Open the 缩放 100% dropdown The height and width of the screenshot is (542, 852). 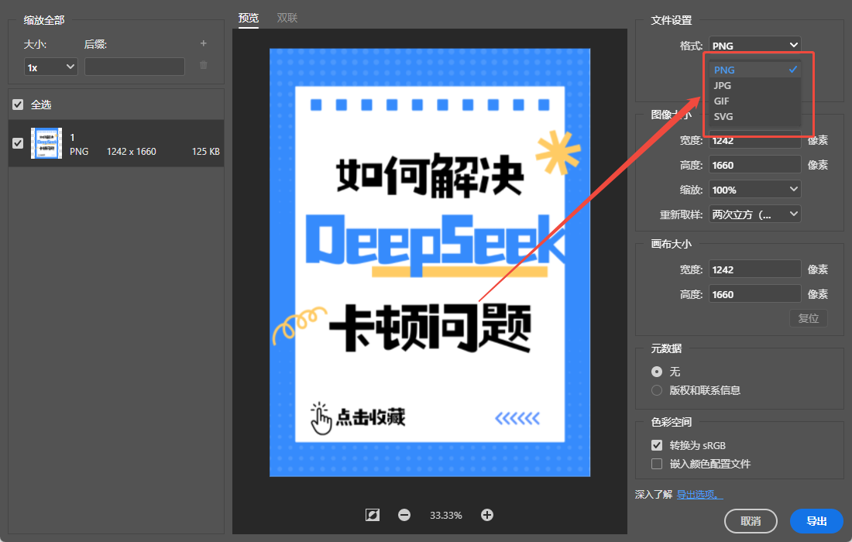click(x=754, y=190)
